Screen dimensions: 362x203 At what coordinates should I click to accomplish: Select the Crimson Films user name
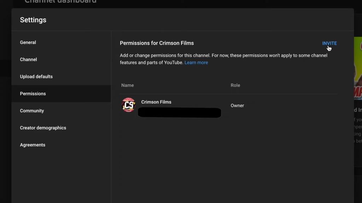click(x=156, y=102)
